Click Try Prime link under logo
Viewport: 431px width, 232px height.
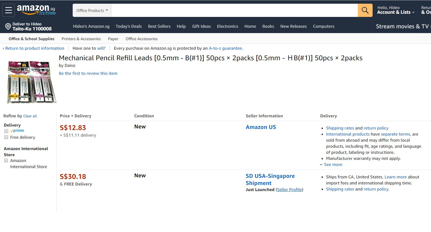click(x=47, y=13)
